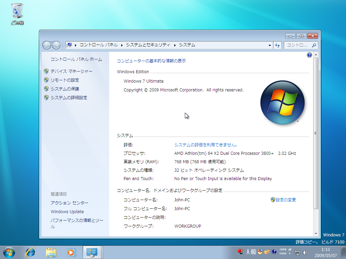The width and height of the screenshot is (346, 259).
Task: Click コンピューターの基本的な情報の表示 heading
Action: pos(151,61)
